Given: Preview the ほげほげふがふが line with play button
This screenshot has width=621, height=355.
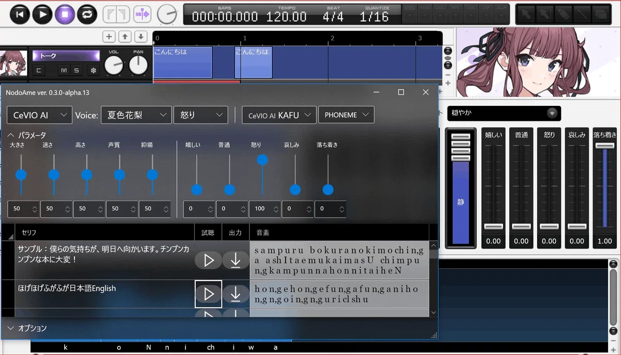Looking at the screenshot, I should (209, 294).
